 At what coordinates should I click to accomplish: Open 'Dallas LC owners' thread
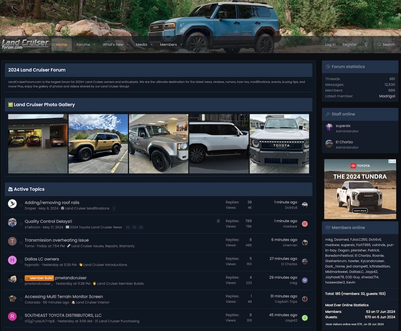[x=42, y=259]
